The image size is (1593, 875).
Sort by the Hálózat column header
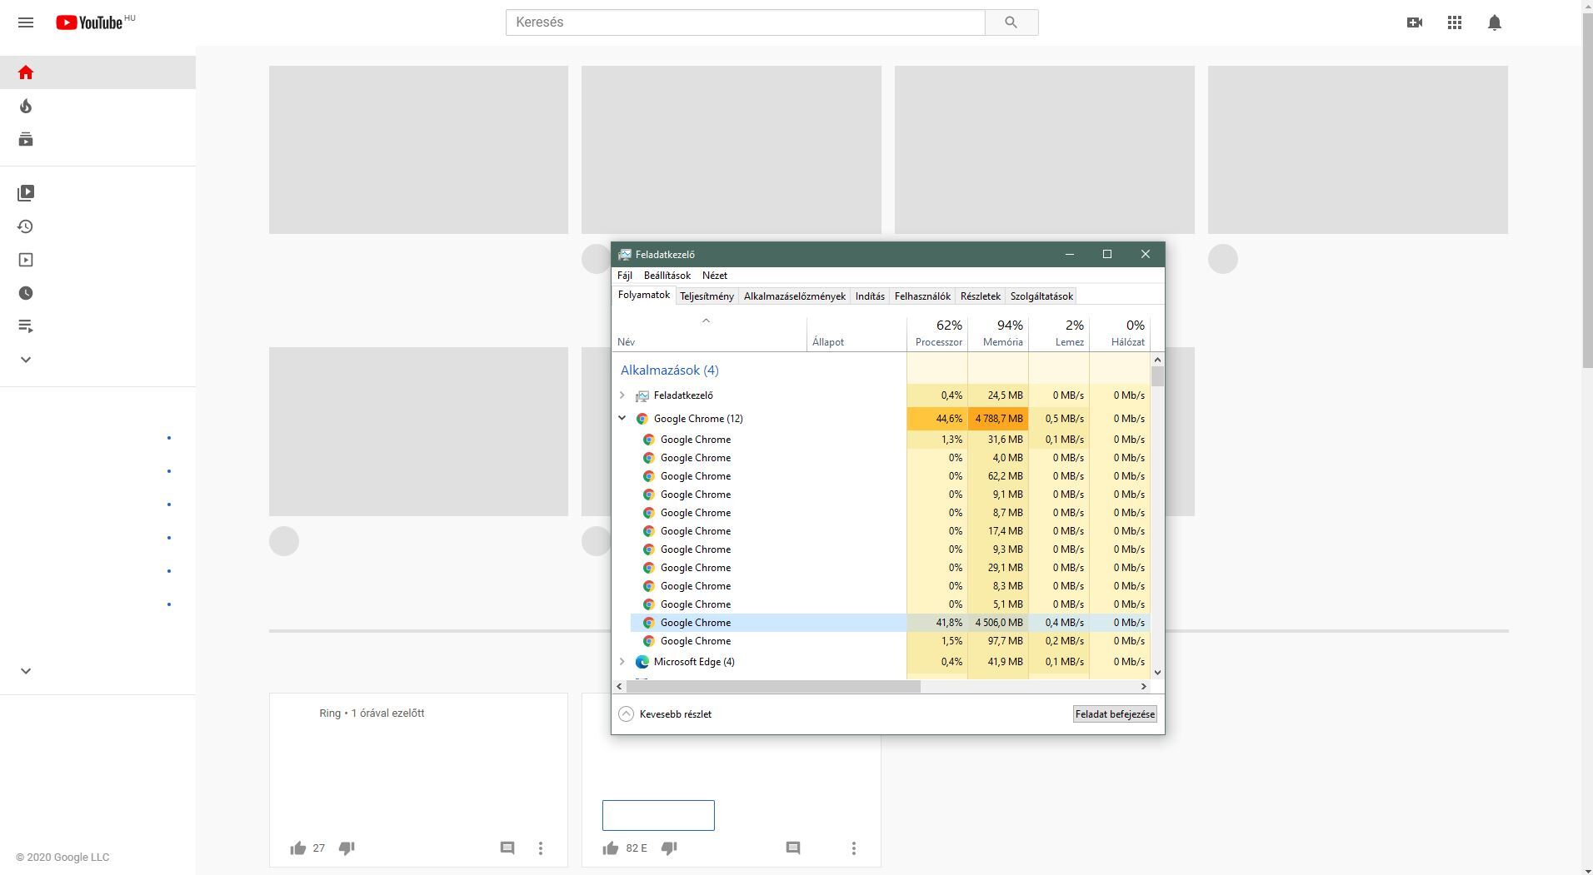tap(1120, 333)
